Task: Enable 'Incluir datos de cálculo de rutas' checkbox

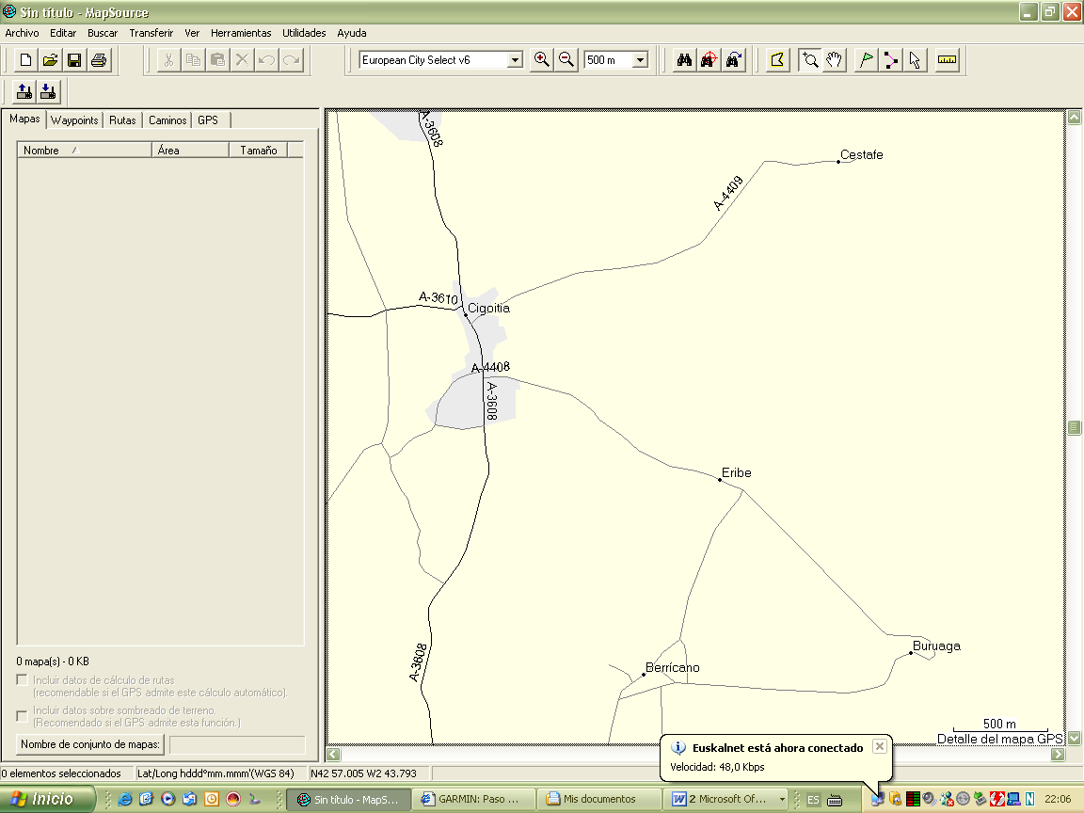Action: [23, 680]
